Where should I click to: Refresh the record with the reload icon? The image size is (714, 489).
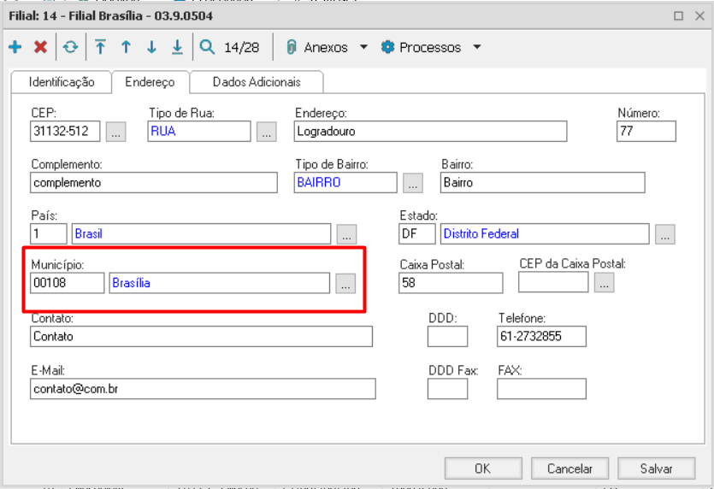pyautogui.click(x=71, y=47)
